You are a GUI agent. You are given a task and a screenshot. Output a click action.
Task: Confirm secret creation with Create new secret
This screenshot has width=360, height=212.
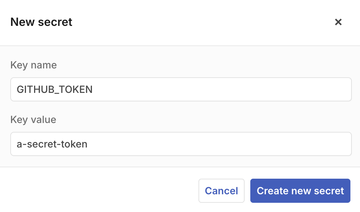pyautogui.click(x=300, y=191)
